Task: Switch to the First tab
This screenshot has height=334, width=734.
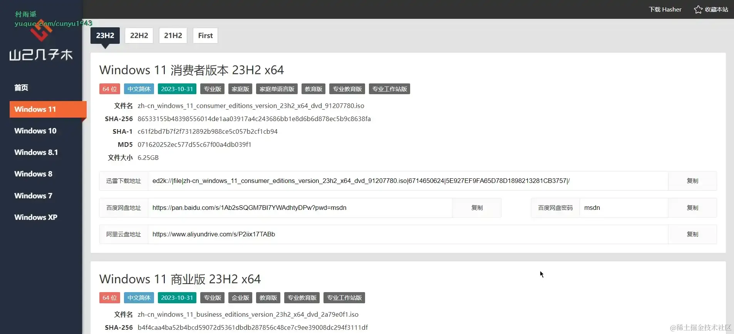Action: pyautogui.click(x=205, y=35)
